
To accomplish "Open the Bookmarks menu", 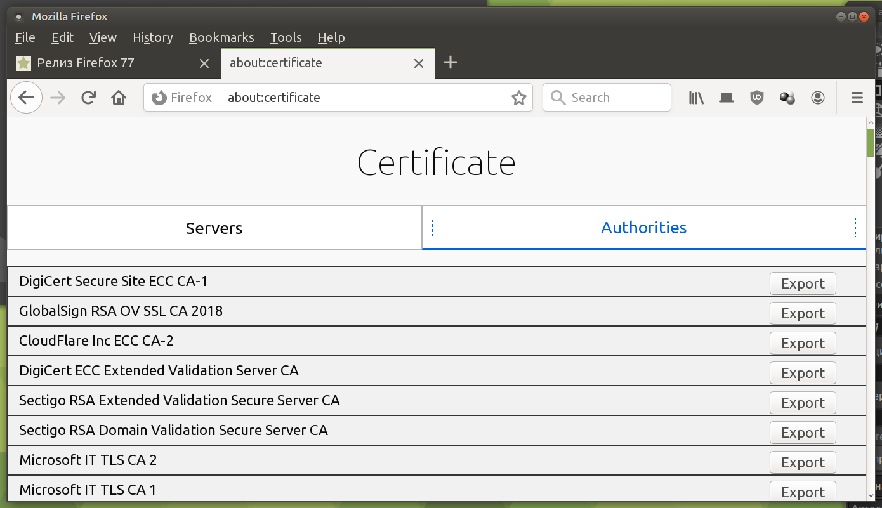I will point(221,37).
